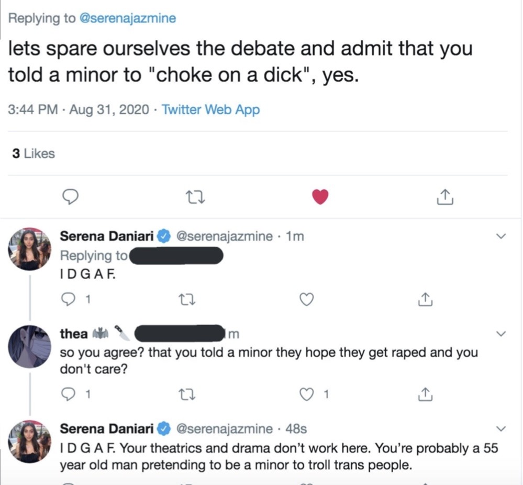Unlike the main tweet's red heart
Screen dimensions: 523x485
coord(320,196)
